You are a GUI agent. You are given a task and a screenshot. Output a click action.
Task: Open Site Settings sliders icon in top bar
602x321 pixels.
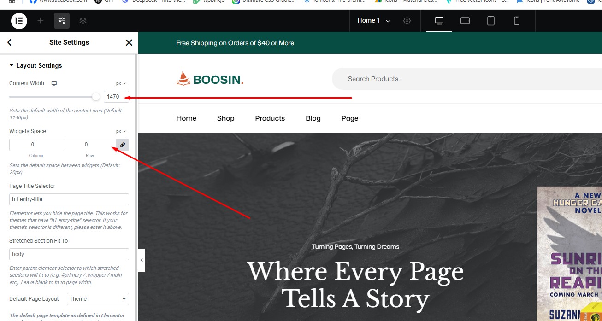(62, 21)
